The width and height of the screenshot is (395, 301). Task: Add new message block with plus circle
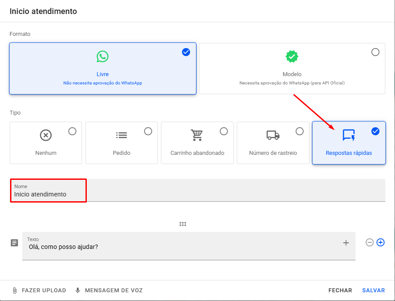click(381, 242)
